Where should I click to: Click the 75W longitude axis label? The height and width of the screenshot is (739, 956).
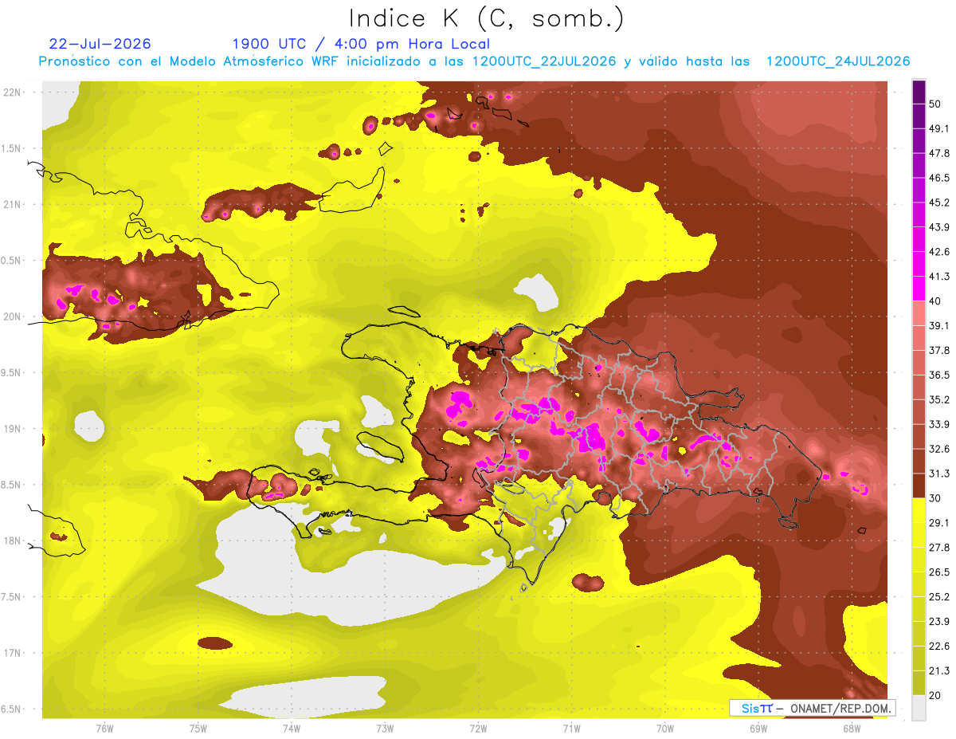click(198, 728)
